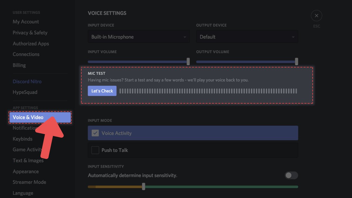Open My Account settings

pos(26,22)
